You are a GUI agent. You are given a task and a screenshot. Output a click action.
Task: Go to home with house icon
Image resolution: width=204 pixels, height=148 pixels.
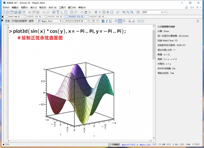tap(86, 12)
